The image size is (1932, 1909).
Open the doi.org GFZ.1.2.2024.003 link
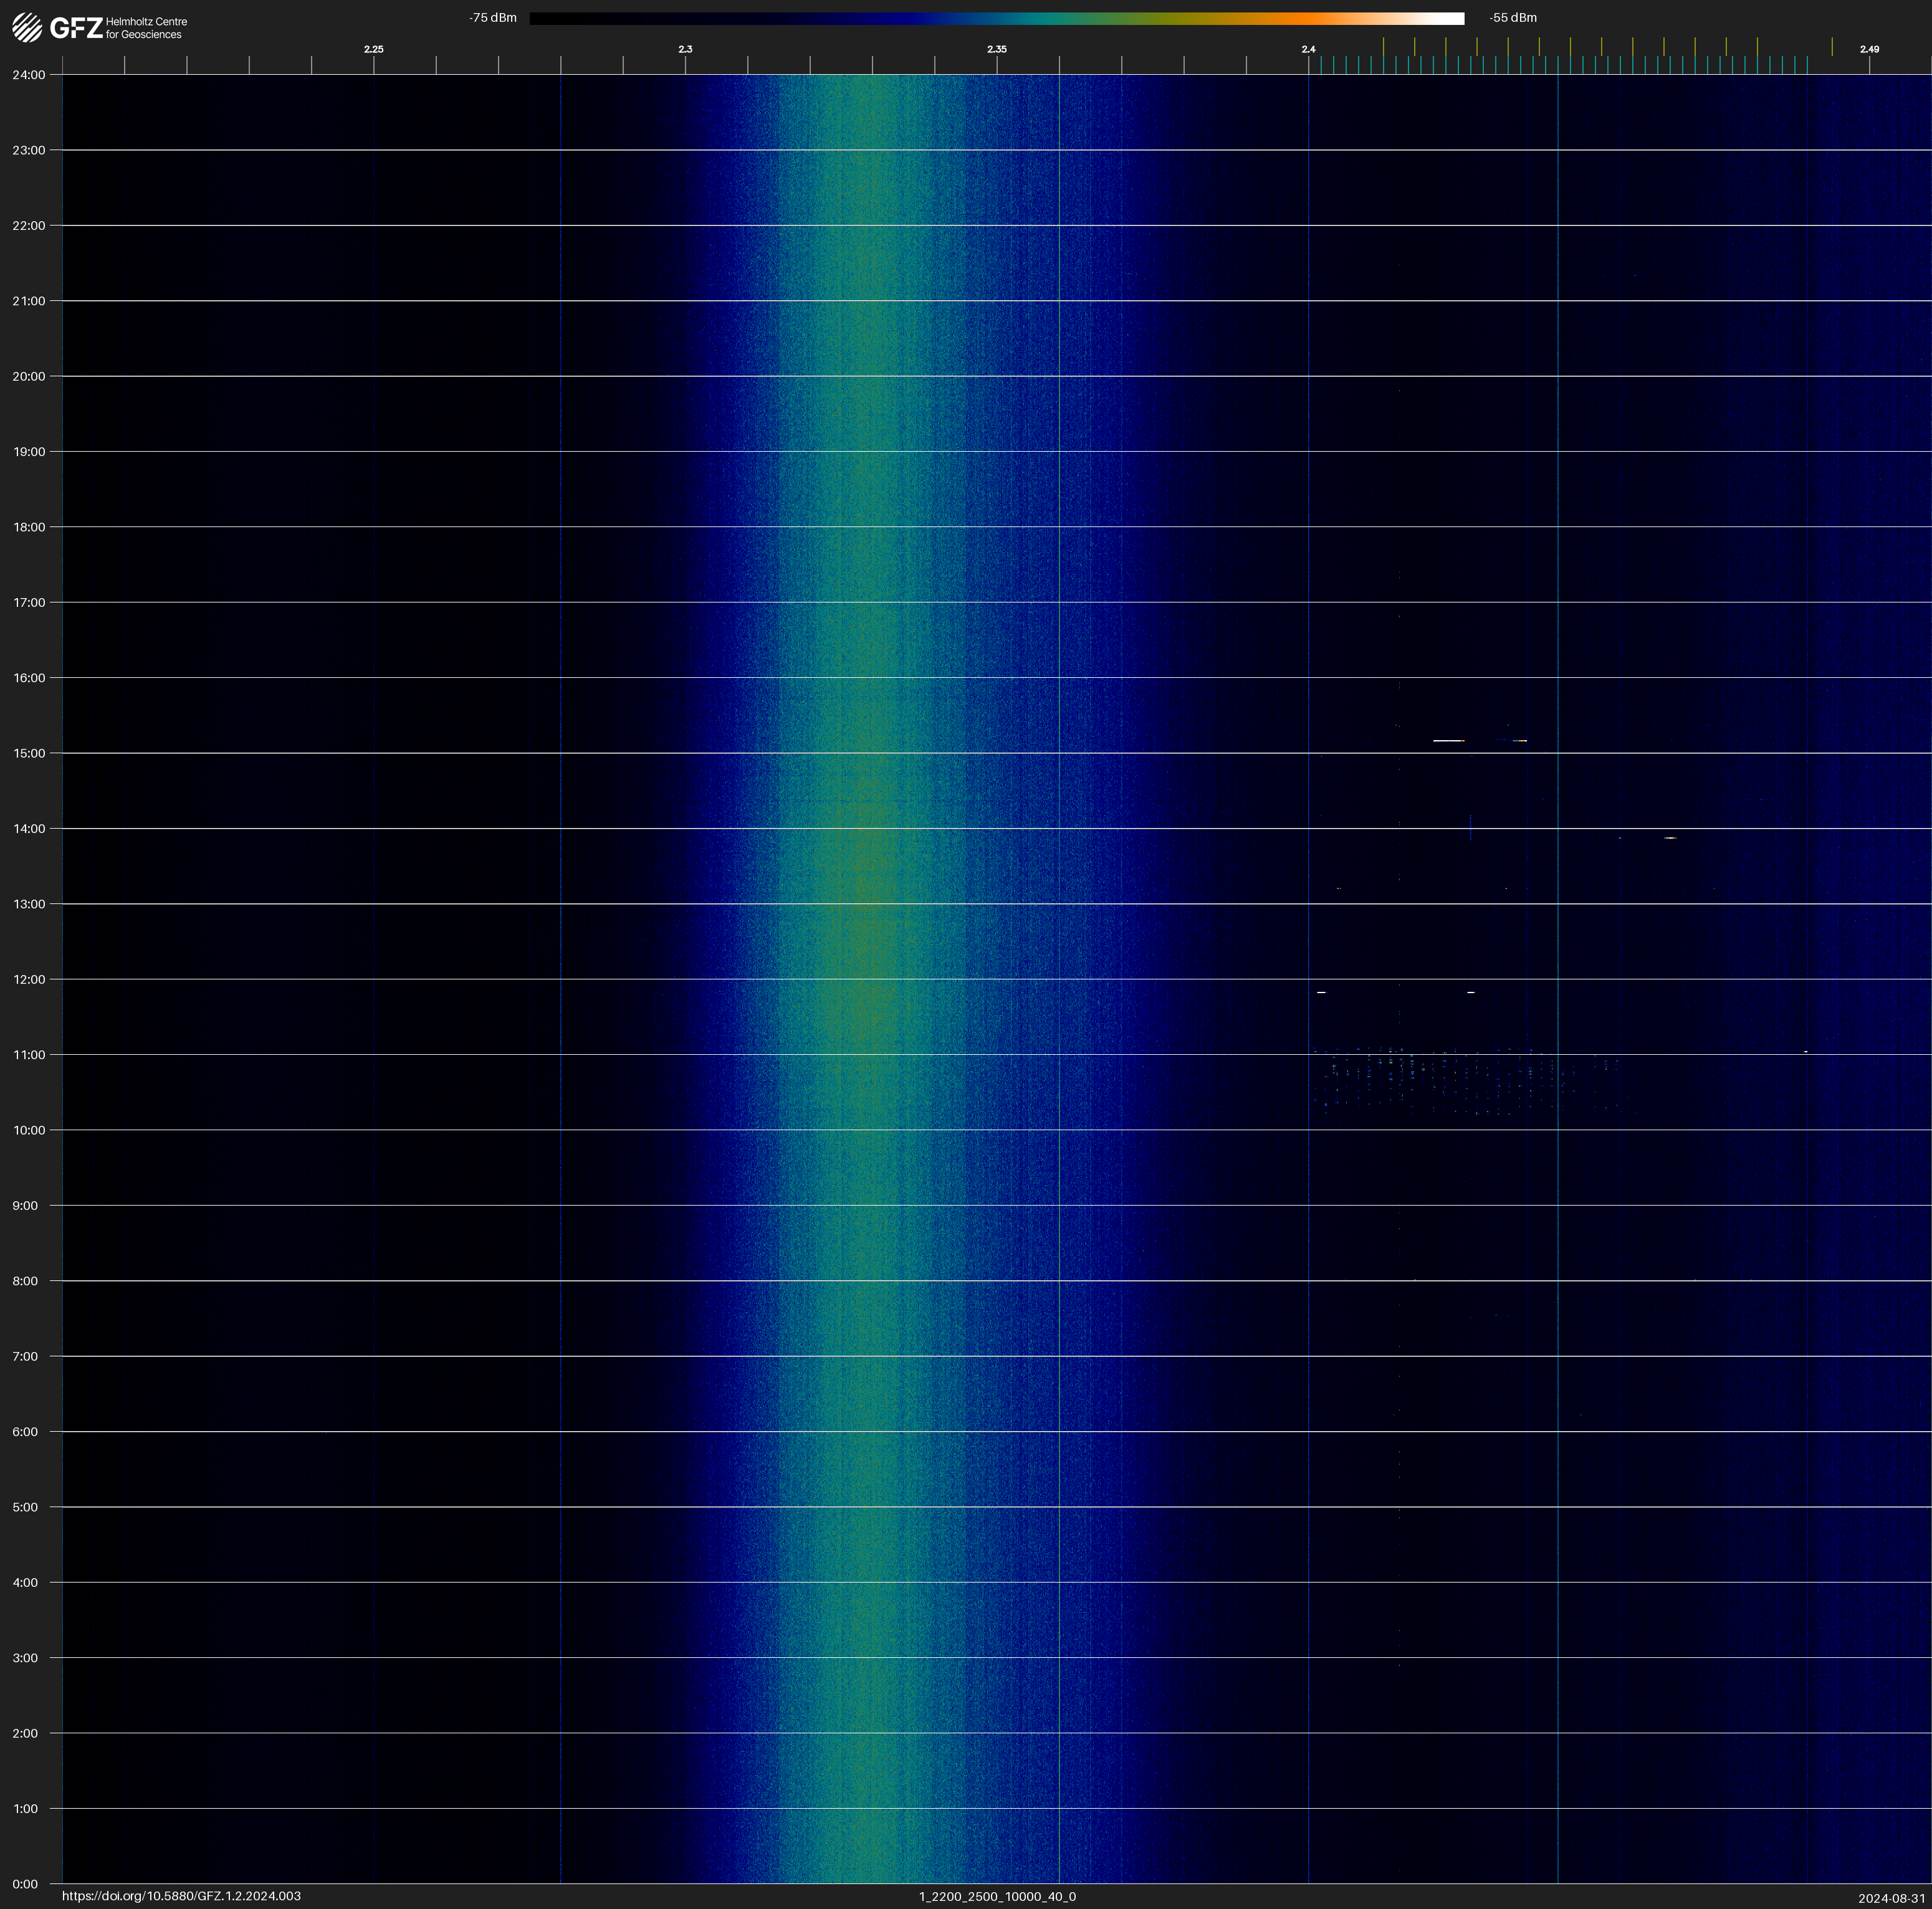(x=181, y=1896)
